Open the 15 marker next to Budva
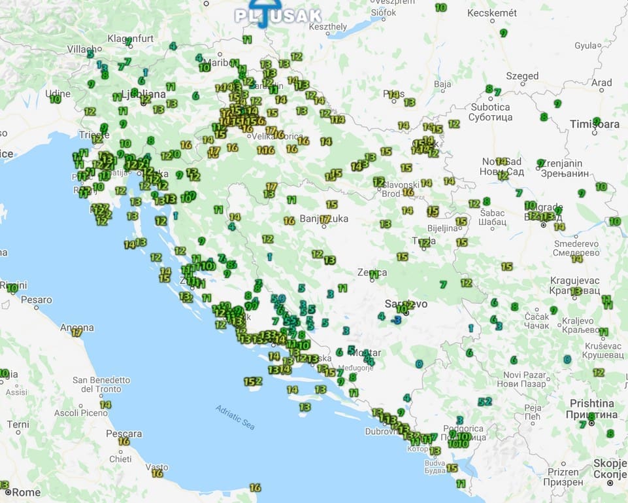 [452, 468]
